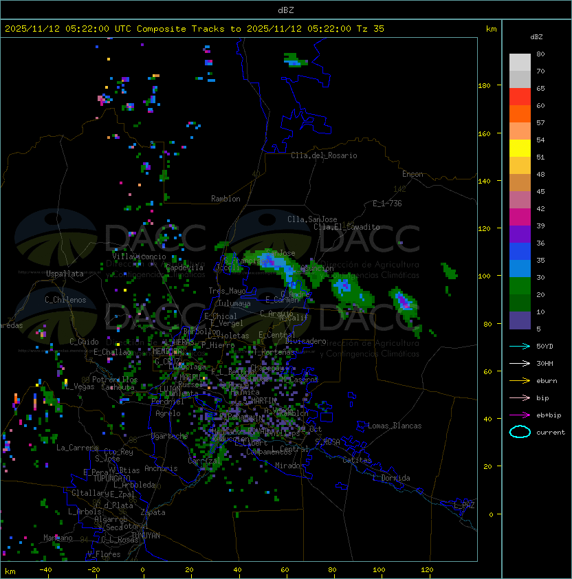Click the 'Encon' map label

pos(412,174)
